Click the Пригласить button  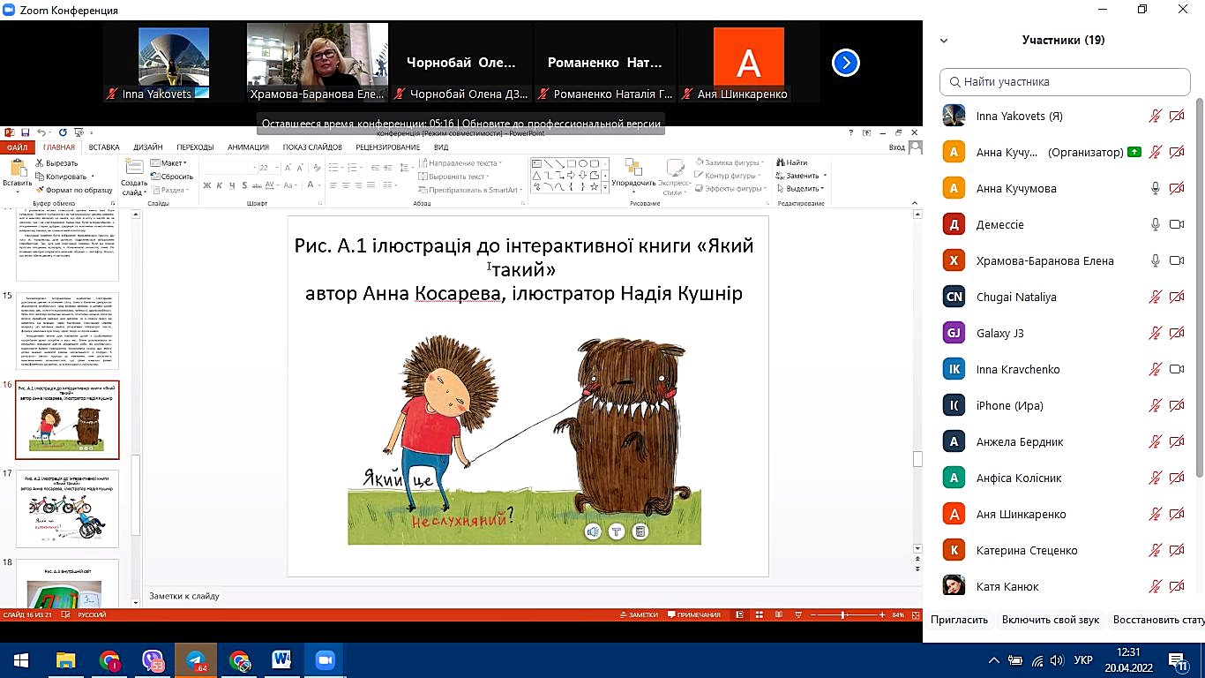(x=959, y=620)
